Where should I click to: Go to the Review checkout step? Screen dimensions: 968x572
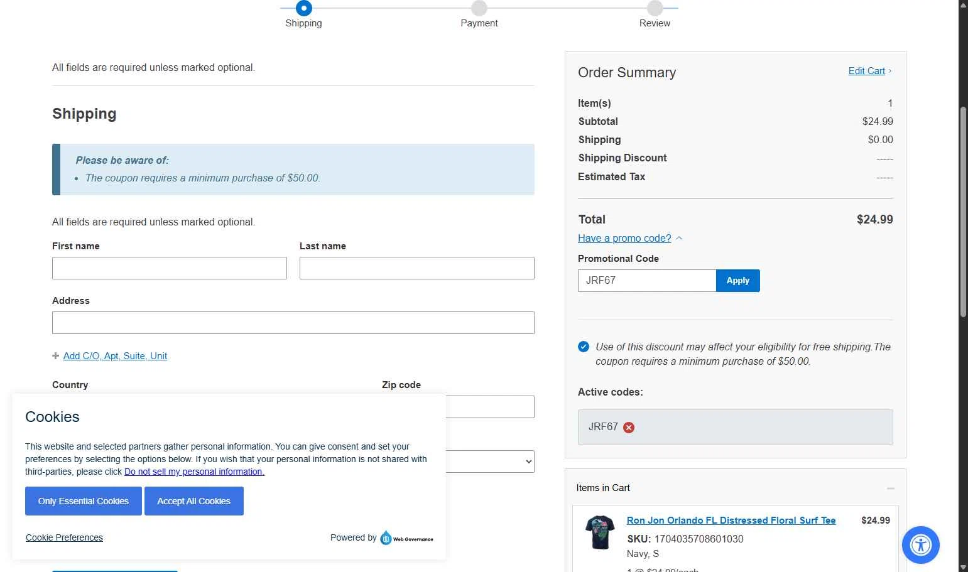(x=655, y=8)
